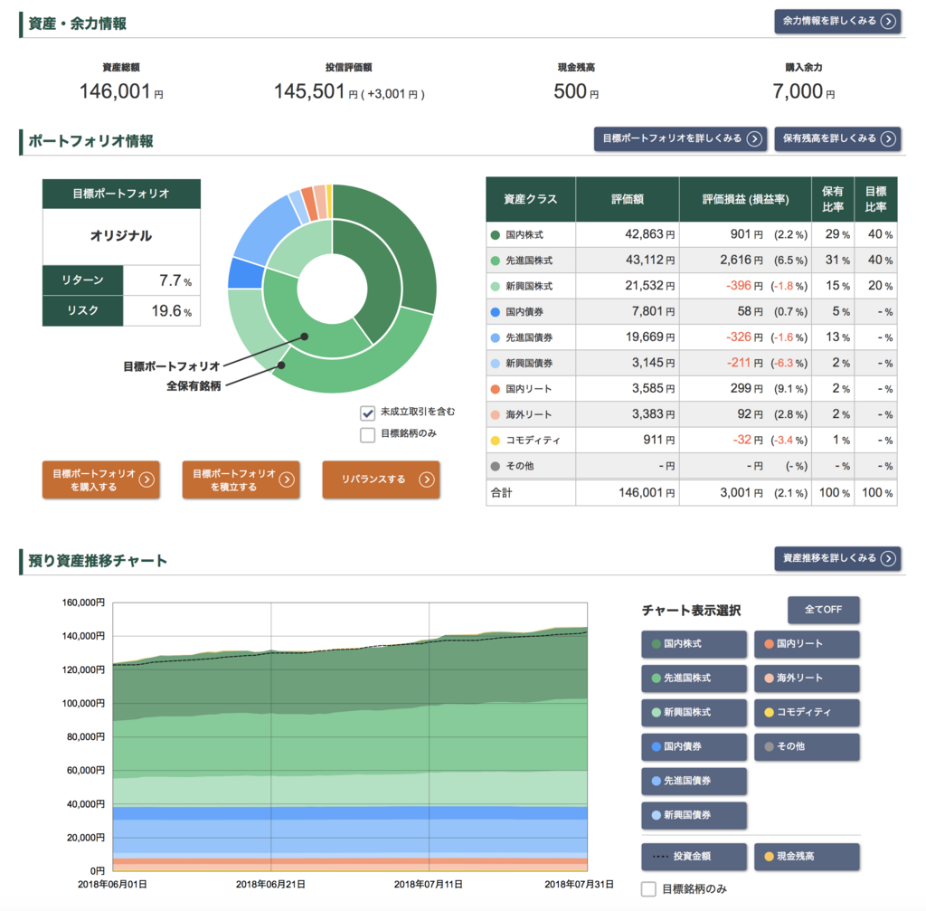
Task: Click the リバランスする button
Action: coord(381,479)
